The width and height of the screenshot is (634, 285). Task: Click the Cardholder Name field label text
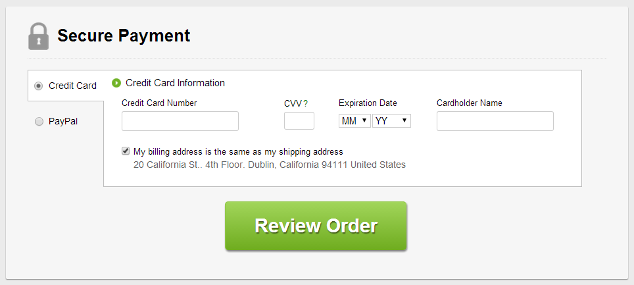pos(470,103)
